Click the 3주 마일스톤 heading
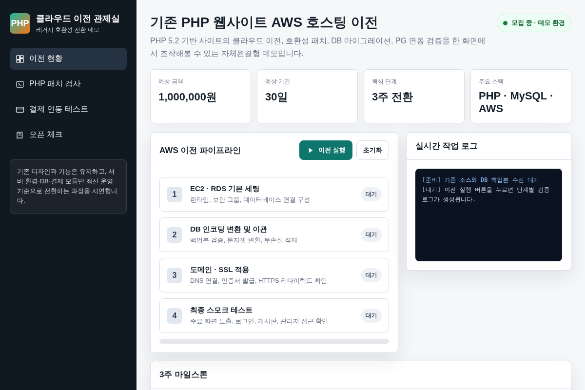The image size is (585, 390). pyautogui.click(x=183, y=374)
